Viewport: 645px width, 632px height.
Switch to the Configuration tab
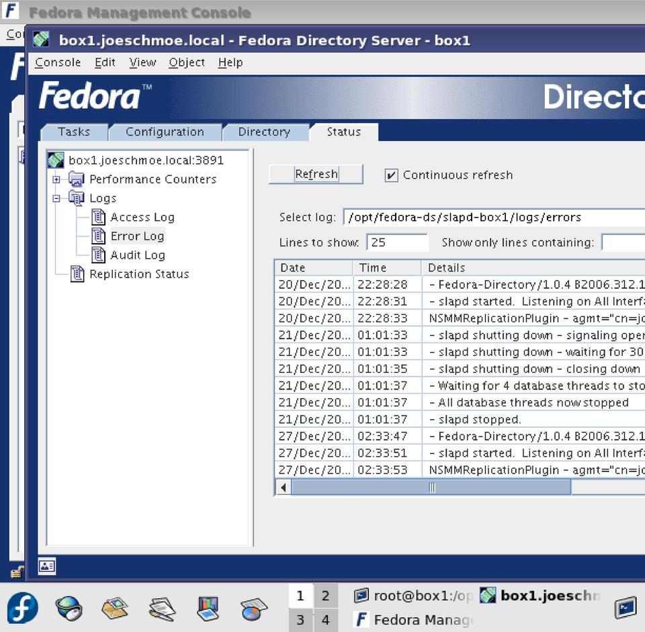coord(165,132)
